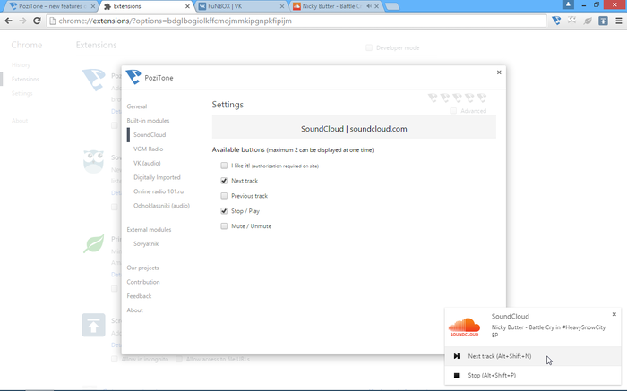Click Settings in Chrome sidebar

22,93
